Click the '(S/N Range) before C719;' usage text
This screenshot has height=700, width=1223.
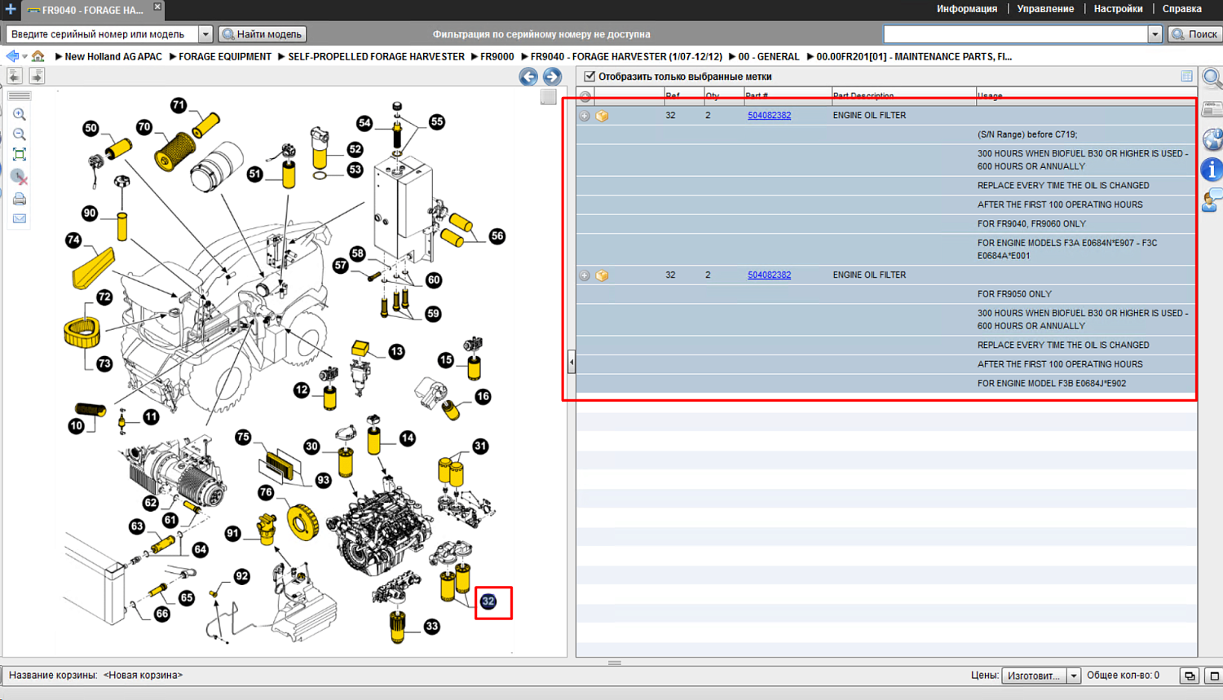[1027, 134]
